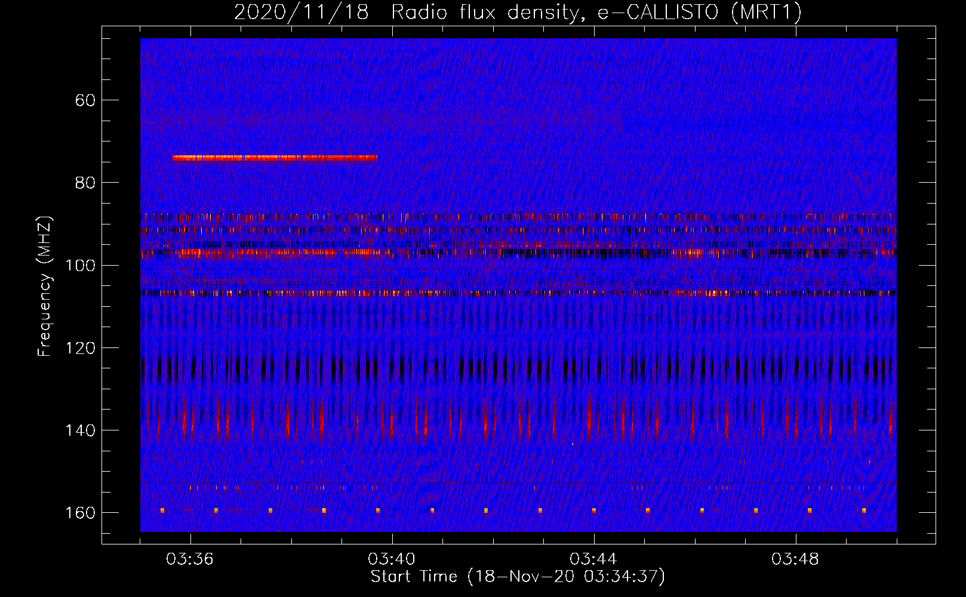Click the 'Start Time (18-Nov-20 03:34:37)' label
The width and height of the screenshot is (966, 597).
click(x=518, y=577)
